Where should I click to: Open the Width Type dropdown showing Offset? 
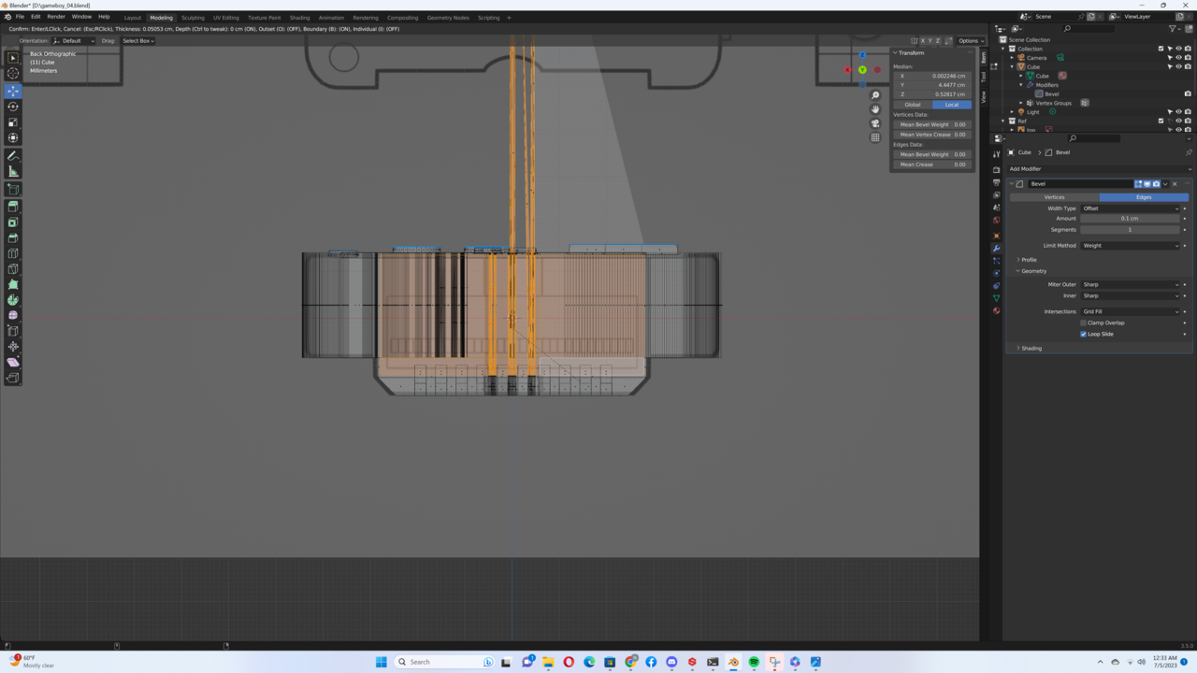tap(1132, 208)
